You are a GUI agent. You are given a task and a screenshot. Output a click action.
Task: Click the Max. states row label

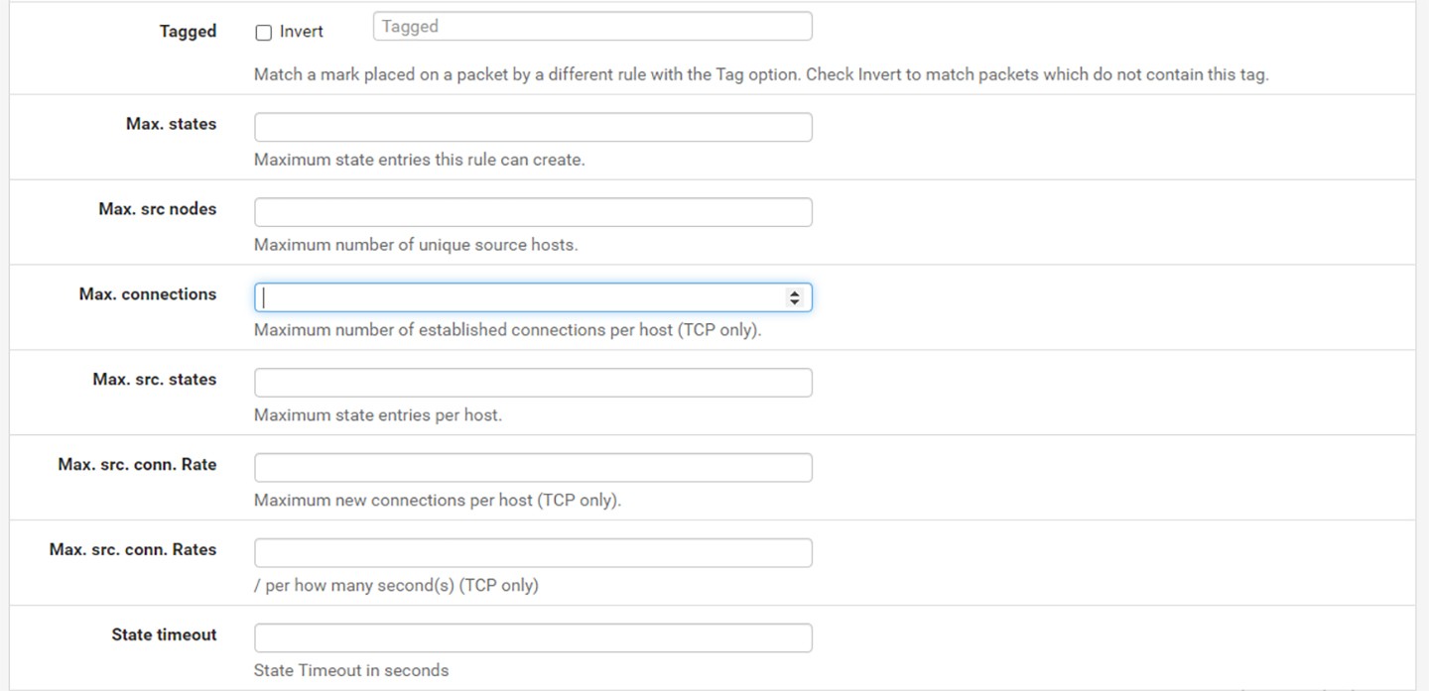coord(171,124)
